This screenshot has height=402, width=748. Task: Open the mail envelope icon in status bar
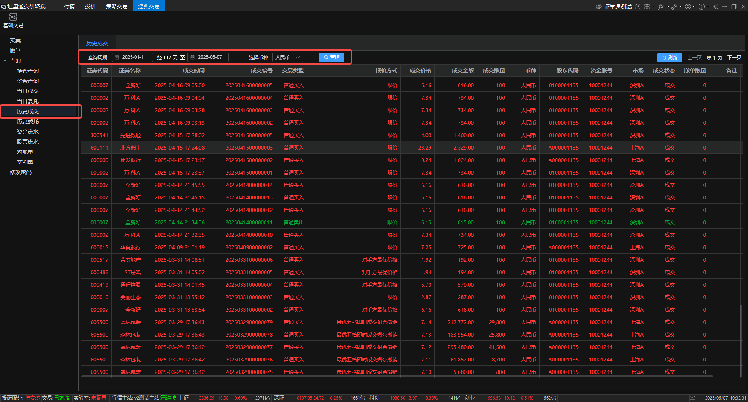point(692,398)
